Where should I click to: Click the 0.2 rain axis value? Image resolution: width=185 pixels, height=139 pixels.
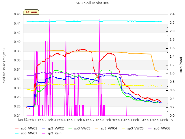point(172,107)
